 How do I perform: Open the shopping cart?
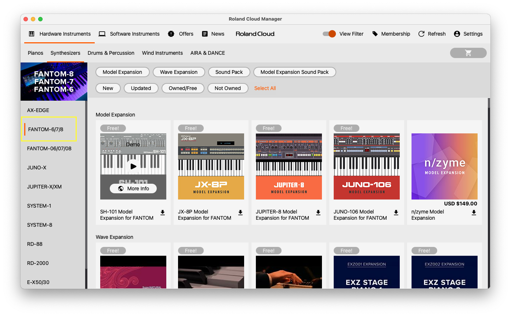tap(468, 53)
